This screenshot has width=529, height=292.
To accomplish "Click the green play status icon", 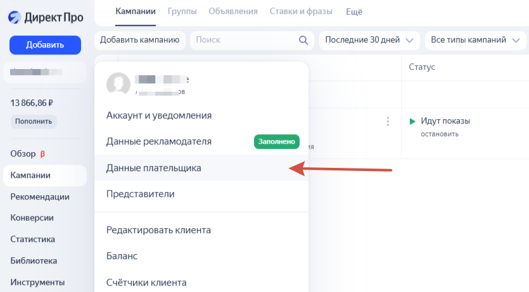I will (412, 121).
